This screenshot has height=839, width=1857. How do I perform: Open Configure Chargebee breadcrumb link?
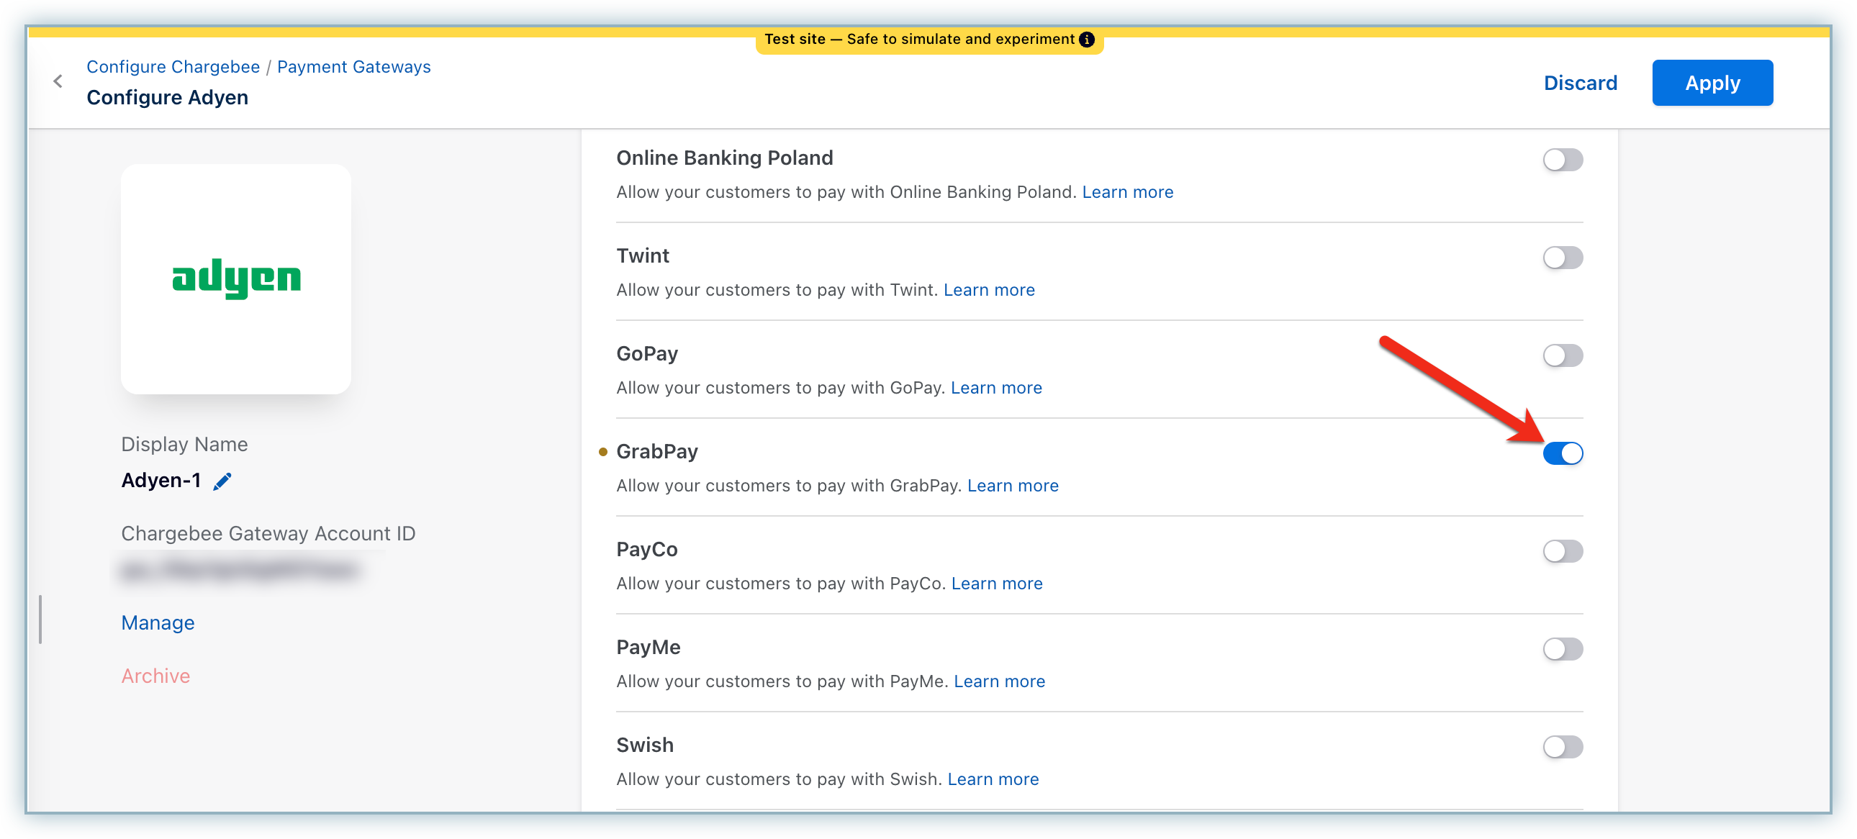(173, 66)
